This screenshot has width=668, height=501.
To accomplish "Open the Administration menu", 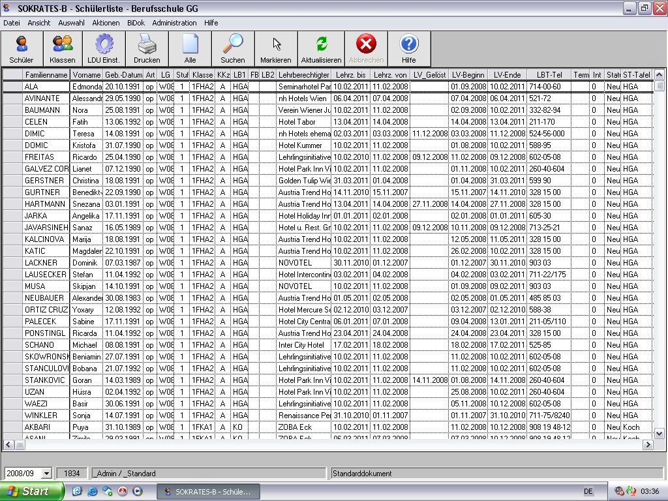I will [174, 23].
